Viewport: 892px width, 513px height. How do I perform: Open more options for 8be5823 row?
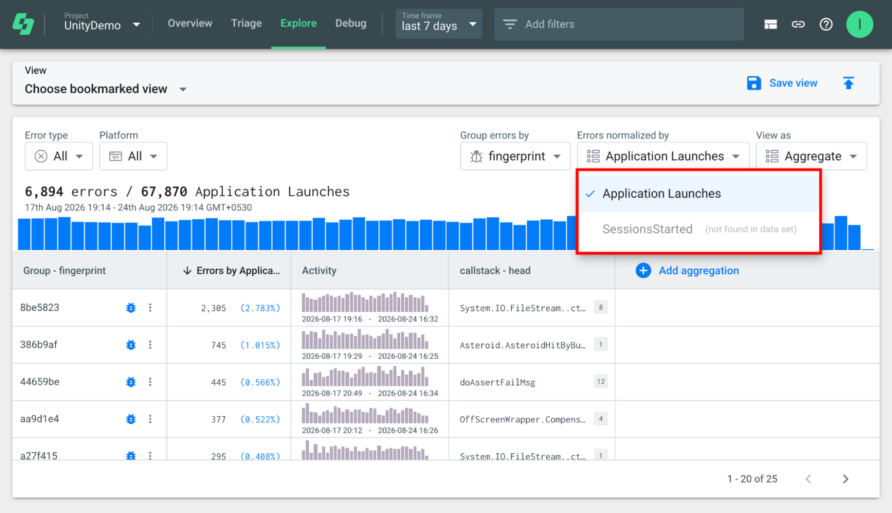coord(150,308)
